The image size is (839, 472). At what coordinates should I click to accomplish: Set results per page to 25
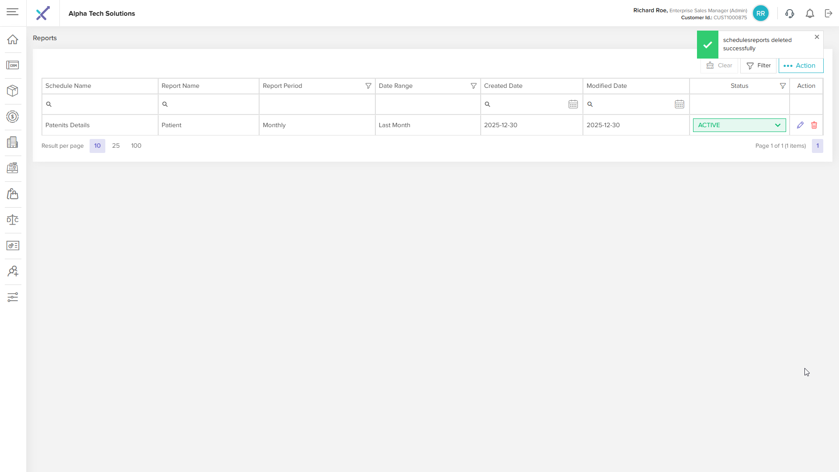116,146
